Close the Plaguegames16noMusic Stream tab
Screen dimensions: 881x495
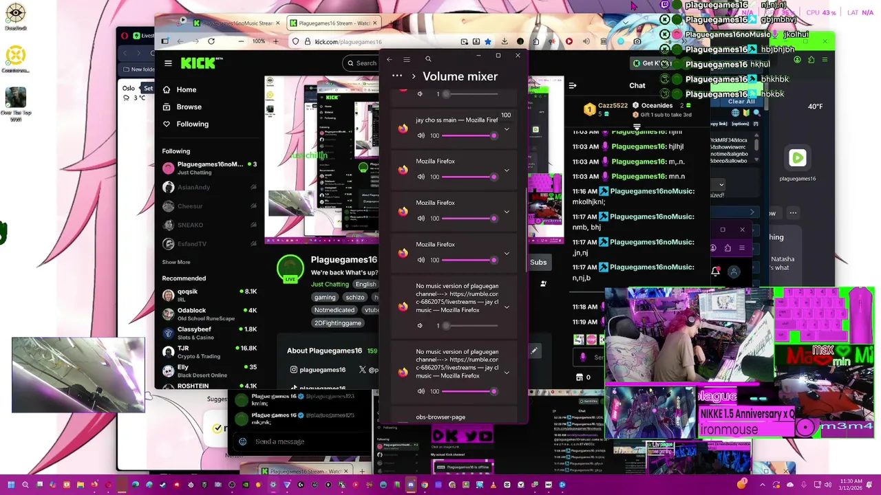click(278, 23)
